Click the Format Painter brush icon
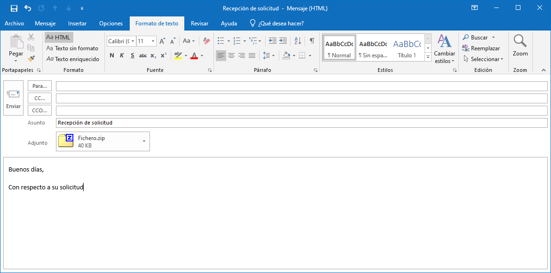This screenshot has width=551, height=273. (31, 59)
